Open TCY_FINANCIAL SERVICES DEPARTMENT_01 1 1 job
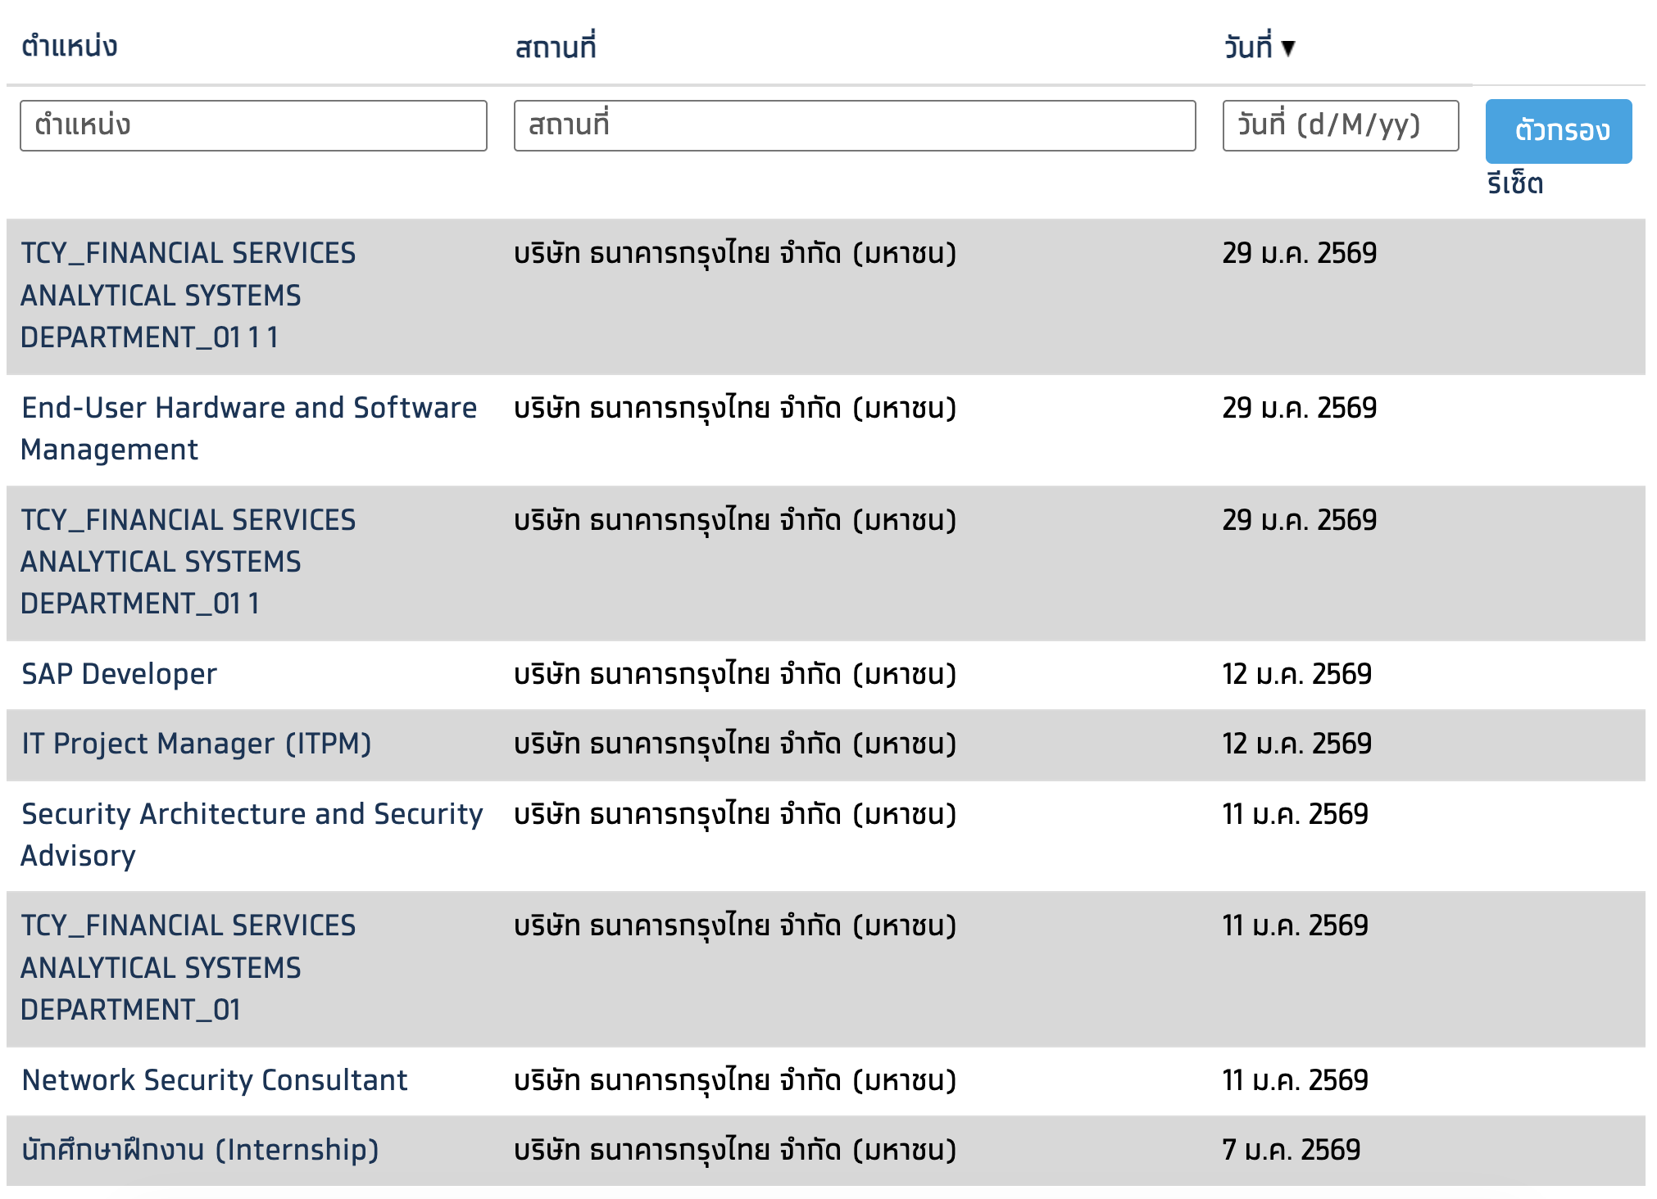Image resolution: width=1657 pixels, height=1199 pixels. click(x=188, y=295)
